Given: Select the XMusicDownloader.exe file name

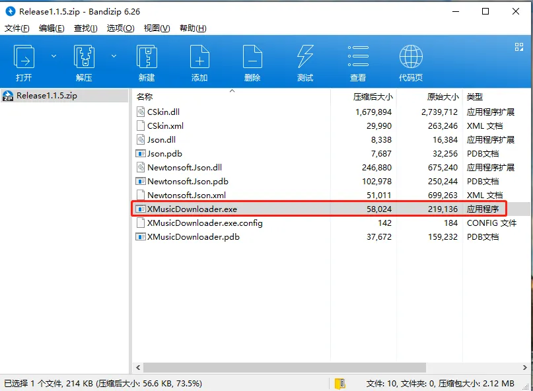Looking at the screenshot, I should pyautogui.click(x=192, y=209).
